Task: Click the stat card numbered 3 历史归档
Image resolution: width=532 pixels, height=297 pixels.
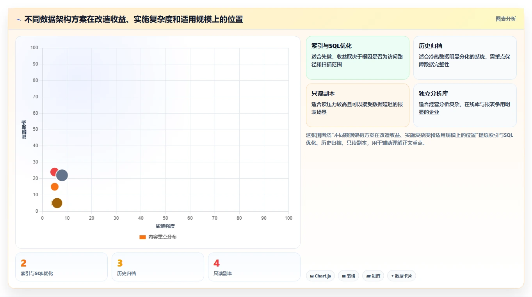Action: click(158, 267)
